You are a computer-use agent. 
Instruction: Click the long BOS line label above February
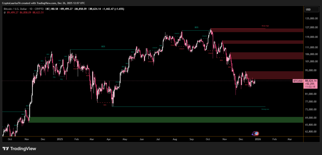point(103,47)
